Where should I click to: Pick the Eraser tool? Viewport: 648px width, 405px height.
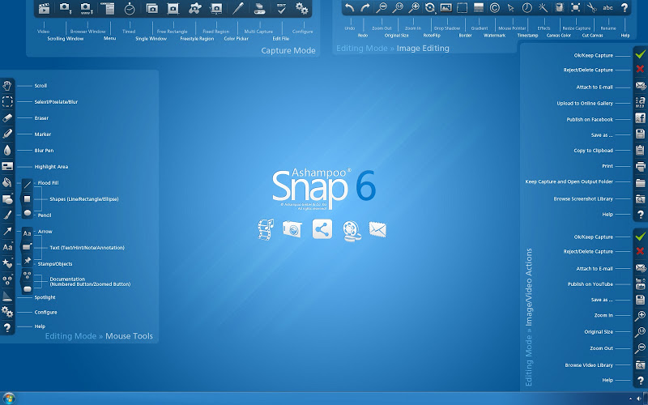[x=7, y=117]
